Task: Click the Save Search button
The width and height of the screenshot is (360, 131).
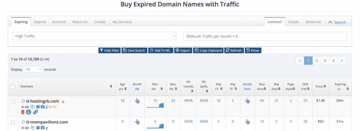Action: (134, 51)
